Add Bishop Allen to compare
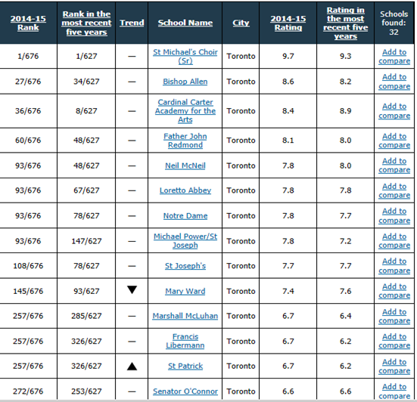Screen dimensions: 417x402 click(394, 82)
